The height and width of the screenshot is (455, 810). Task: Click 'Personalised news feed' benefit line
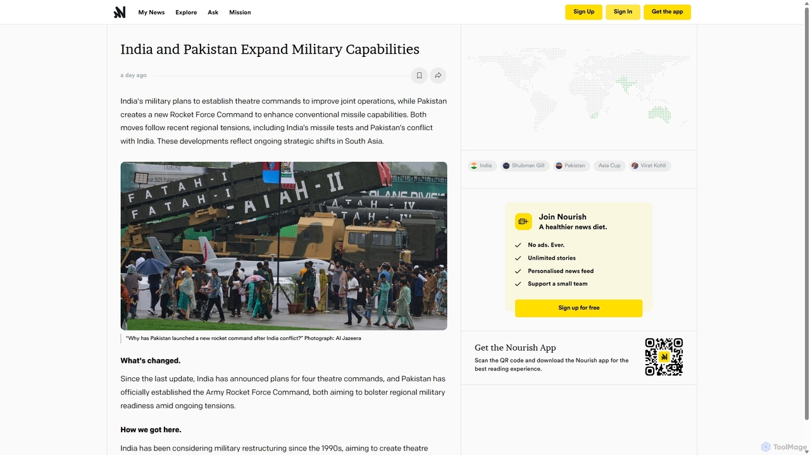pyautogui.click(x=561, y=271)
